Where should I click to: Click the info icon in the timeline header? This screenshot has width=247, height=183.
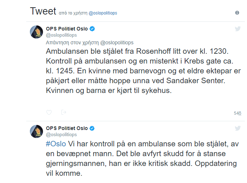[x=237, y=13]
